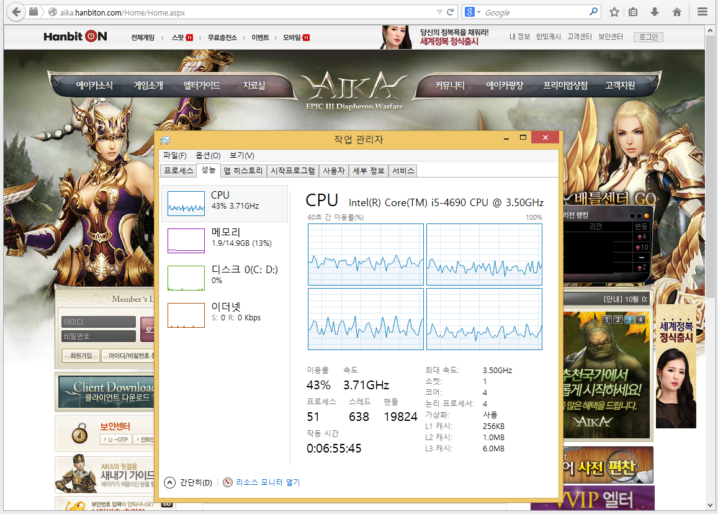Open 무료충전소 link in top bar
This screenshot has width=718, height=514.
tap(222, 38)
